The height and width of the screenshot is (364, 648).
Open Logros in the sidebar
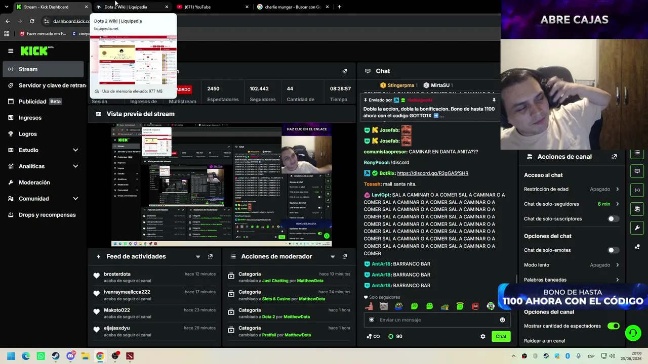coord(43,134)
